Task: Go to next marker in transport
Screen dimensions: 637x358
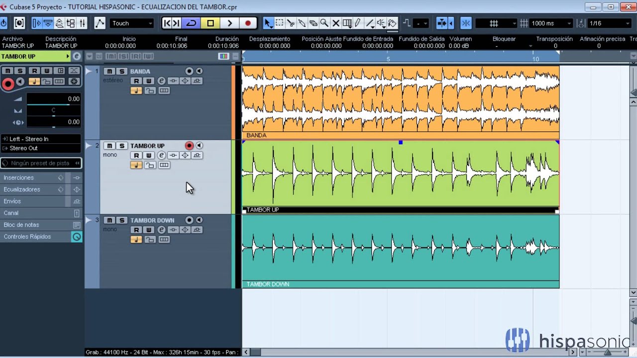Action: 176,23
